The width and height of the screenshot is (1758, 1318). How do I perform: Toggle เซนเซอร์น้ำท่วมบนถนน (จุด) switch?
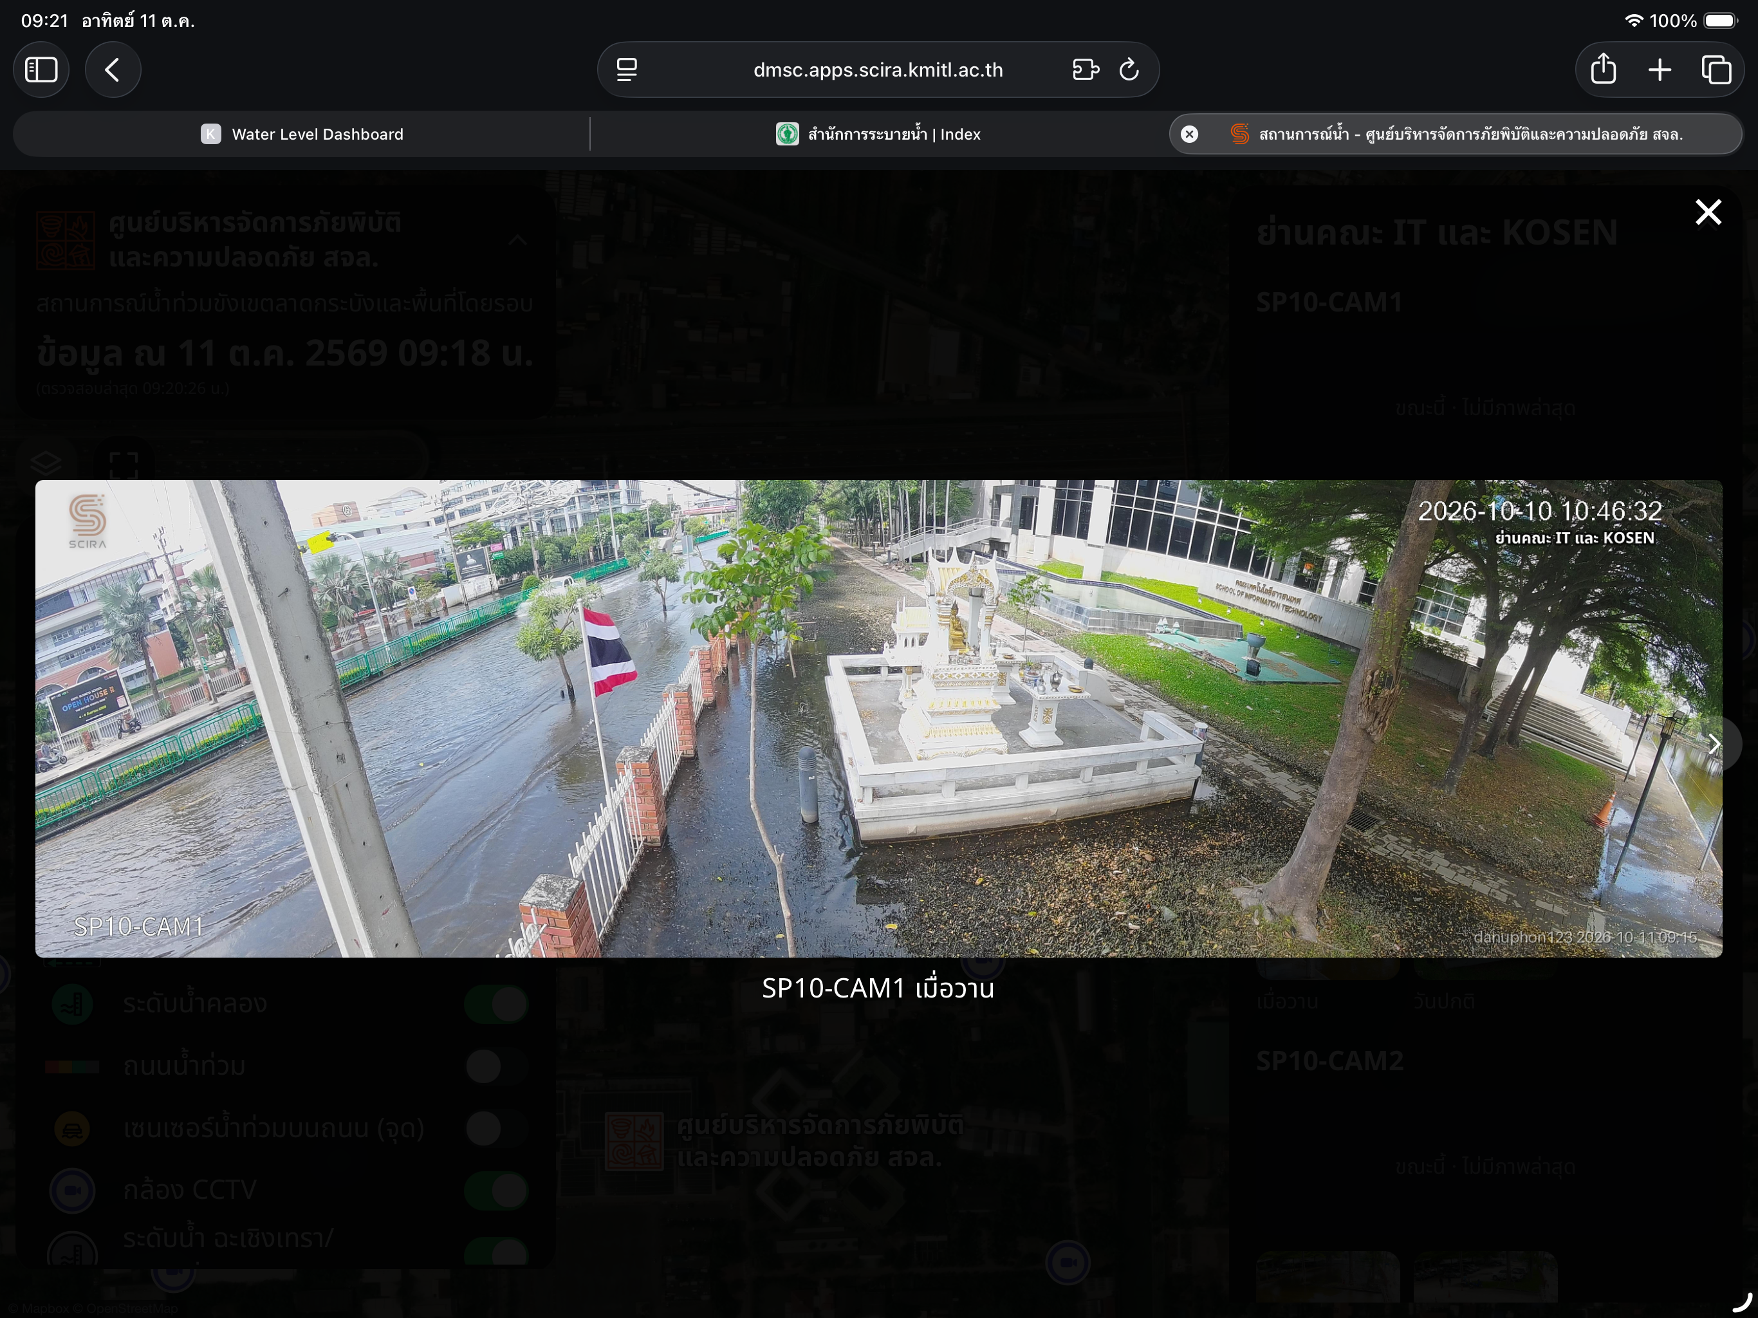click(x=496, y=1128)
